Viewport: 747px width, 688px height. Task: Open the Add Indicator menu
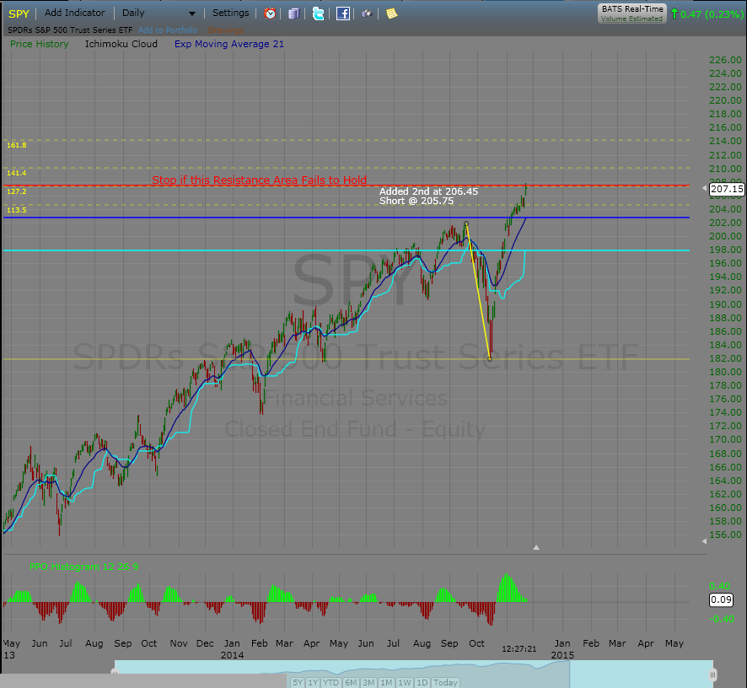75,13
